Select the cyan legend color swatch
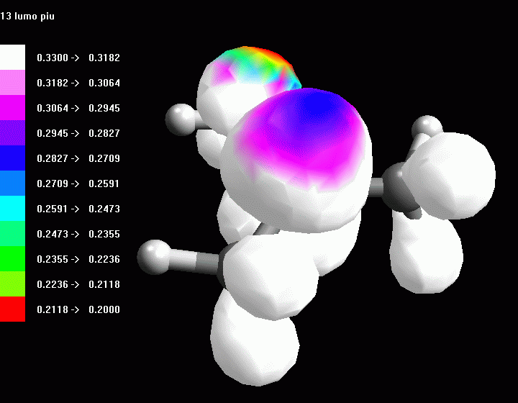This screenshot has width=518, height=403. click(x=12, y=209)
